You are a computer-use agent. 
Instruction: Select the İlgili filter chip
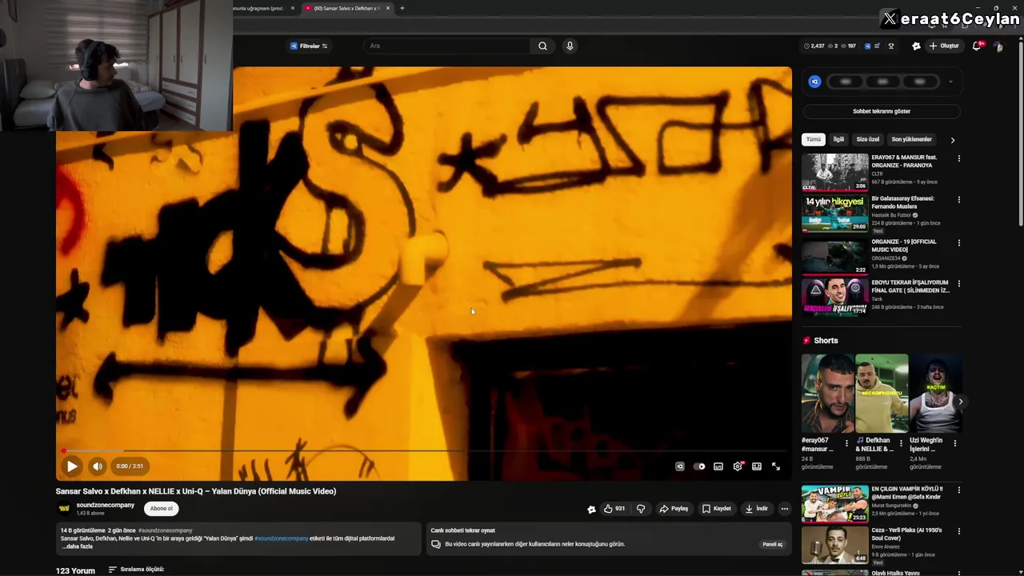838,139
